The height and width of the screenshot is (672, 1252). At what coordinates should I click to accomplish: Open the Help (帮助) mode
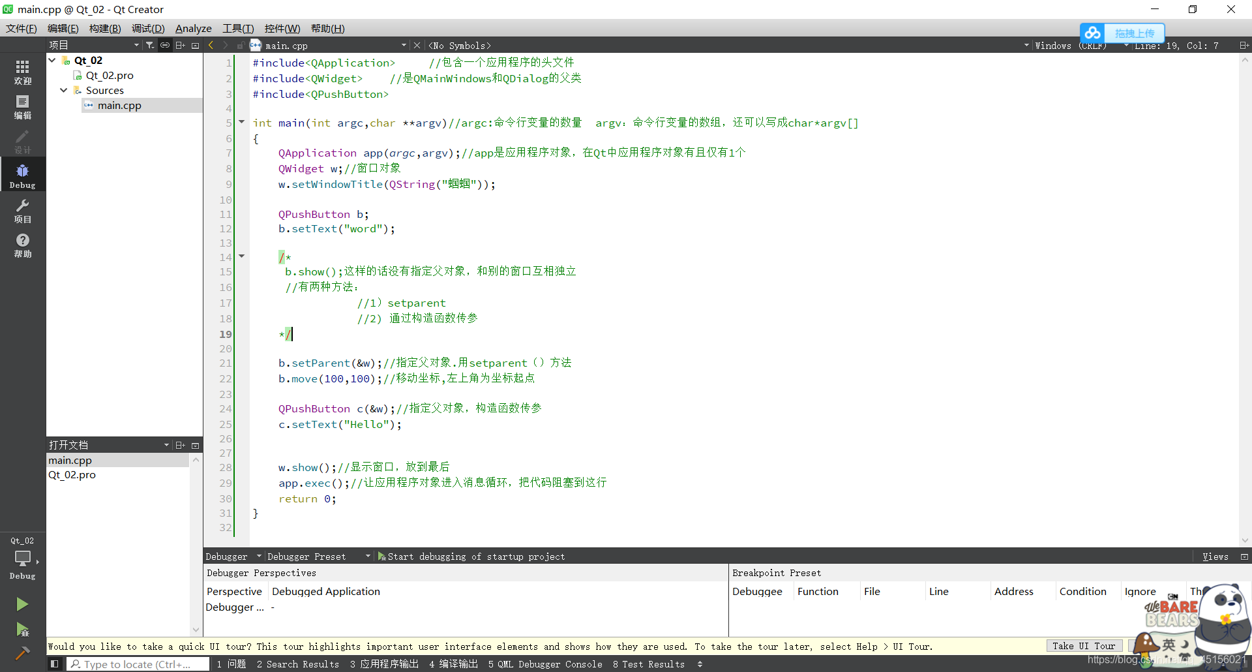pyautogui.click(x=23, y=245)
